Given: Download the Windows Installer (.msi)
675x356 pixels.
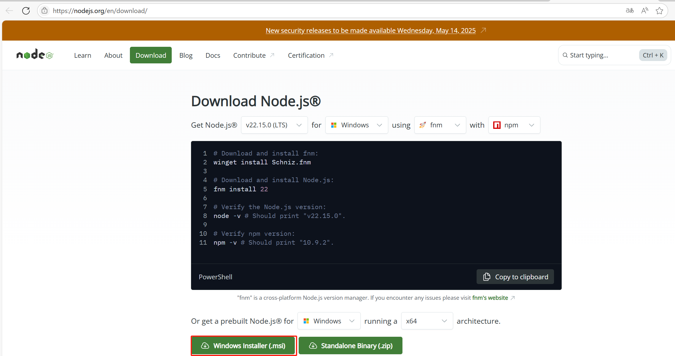Looking at the screenshot, I should tap(243, 346).
